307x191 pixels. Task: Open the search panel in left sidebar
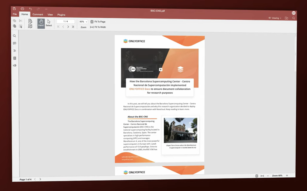point(14,36)
